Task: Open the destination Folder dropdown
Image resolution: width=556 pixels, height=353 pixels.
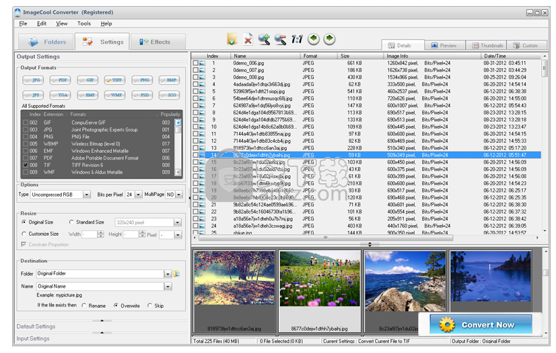Action: [x=168, y=274]
